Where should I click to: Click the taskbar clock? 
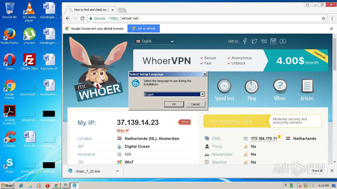point(323,185)
